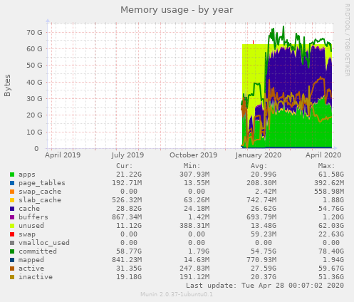Click the 'mapped' legend label

pos(31,260)
